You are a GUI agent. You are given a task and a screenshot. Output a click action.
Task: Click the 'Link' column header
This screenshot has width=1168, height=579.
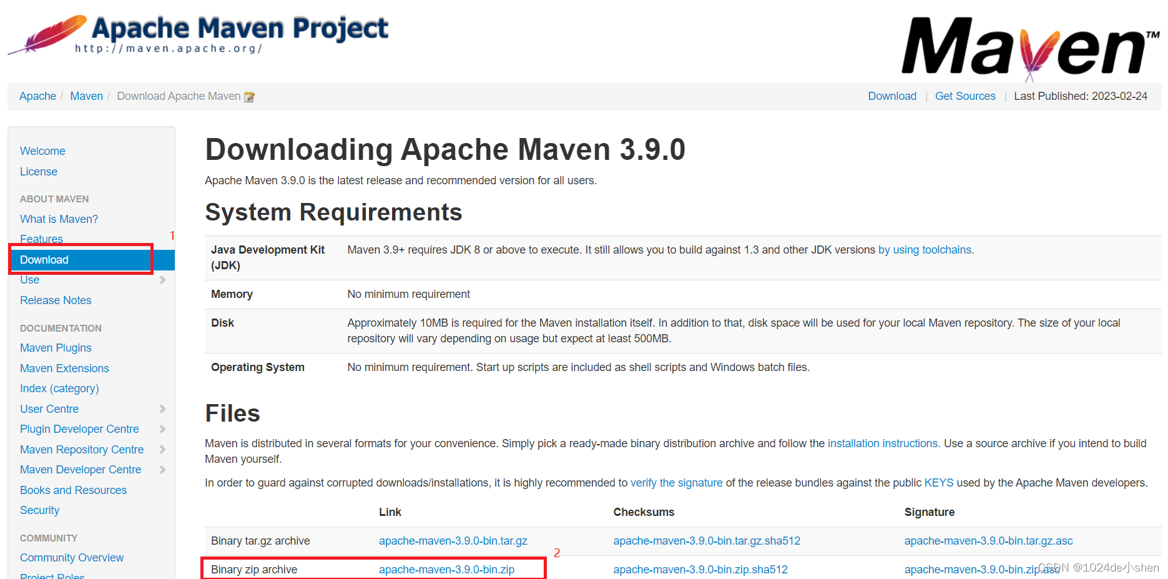click(390, 512)
